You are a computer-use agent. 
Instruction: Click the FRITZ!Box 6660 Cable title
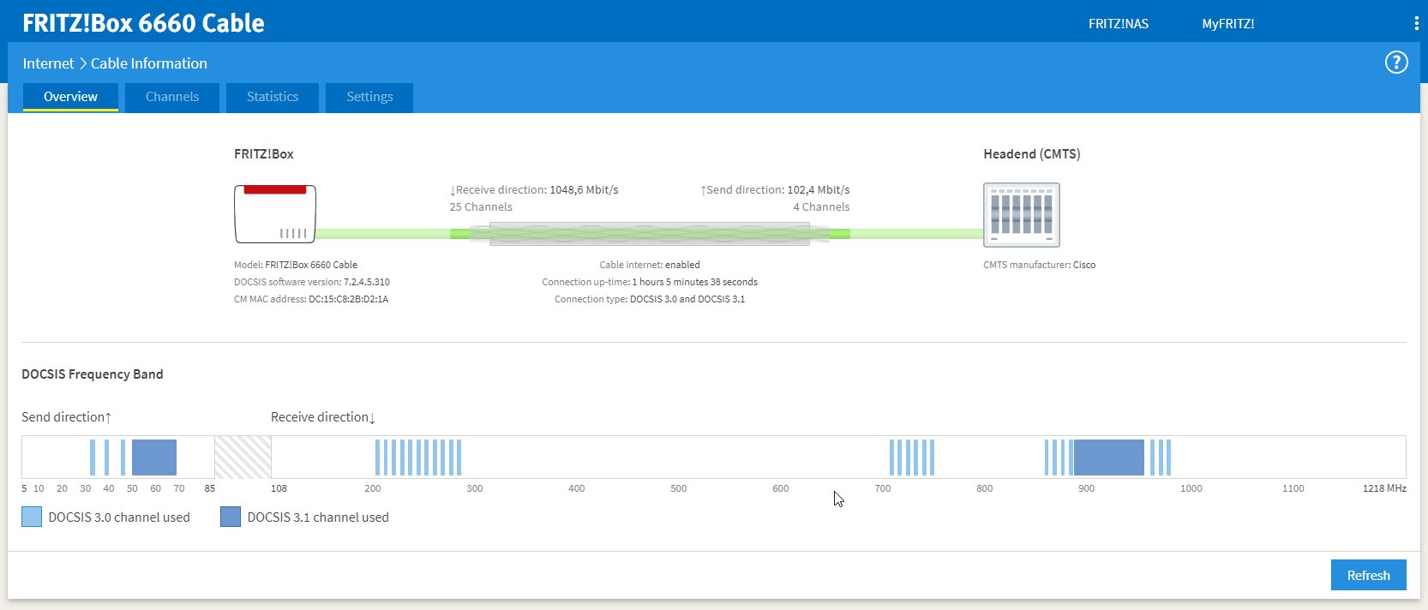click(143, 23)
